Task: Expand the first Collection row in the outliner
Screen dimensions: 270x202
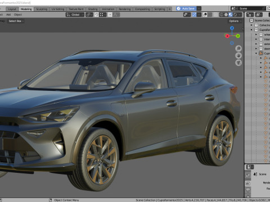Action: coord(251,25)
